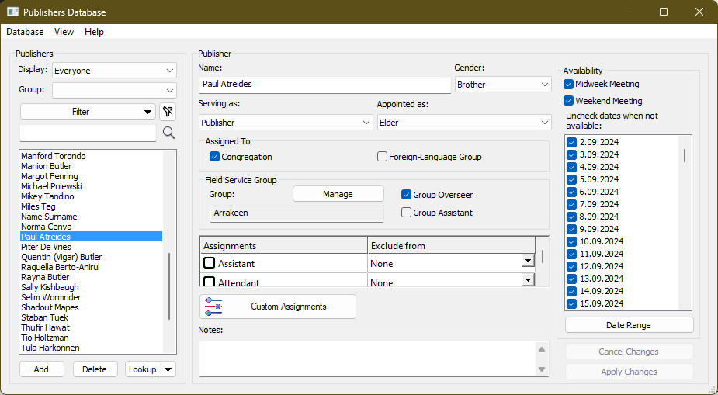Click the Manage group button

338,194
